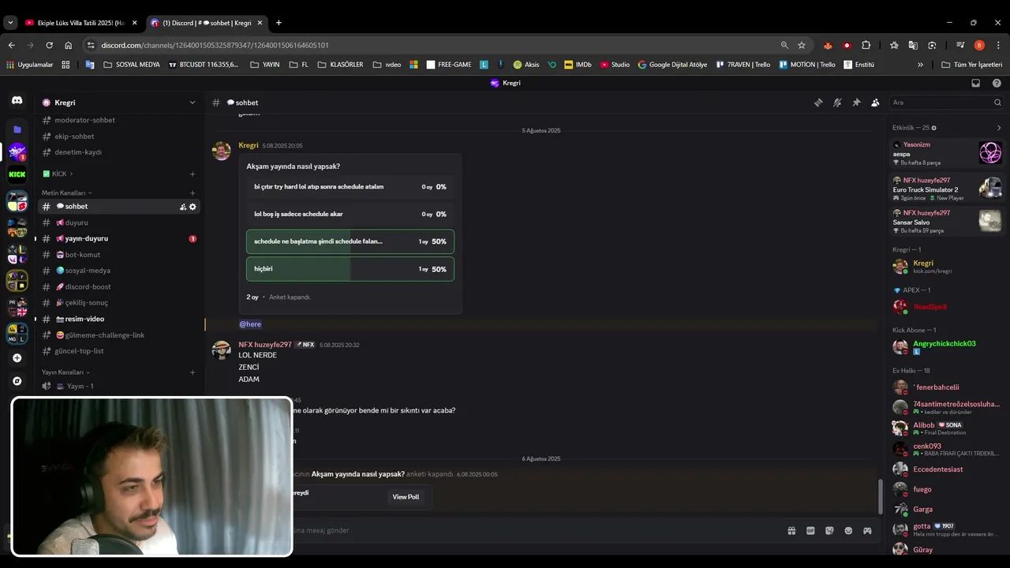Open the Discover servers compass icon
This screenshot has width=1010, height=568.
[x=17, y=381]
